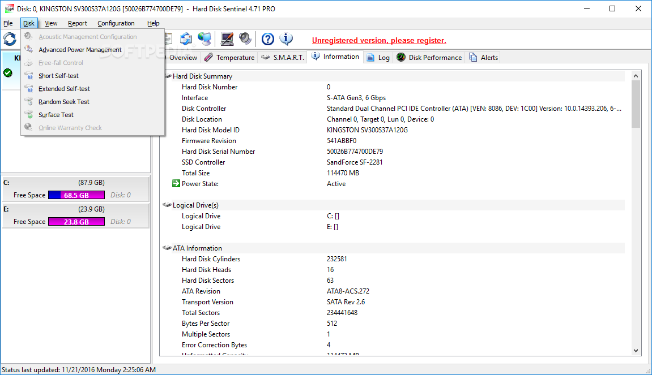Viewport: 652px width, 375px height.
Task: Select the C: drive (87.9 GB) panel
Action: click(x=76, y=189)
